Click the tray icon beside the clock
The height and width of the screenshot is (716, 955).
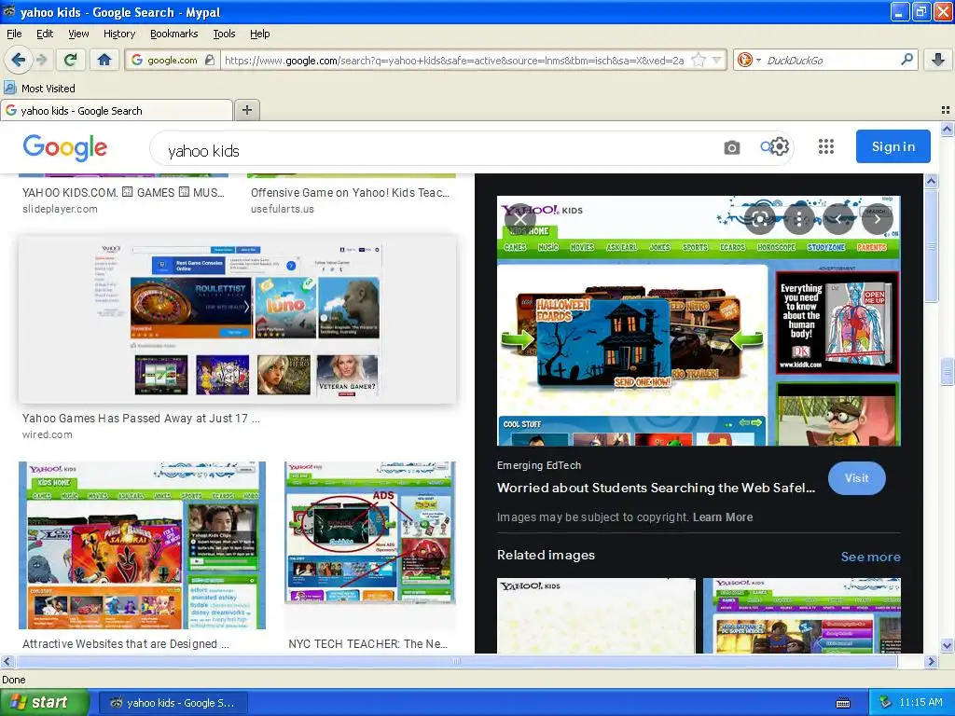point(885,703)
